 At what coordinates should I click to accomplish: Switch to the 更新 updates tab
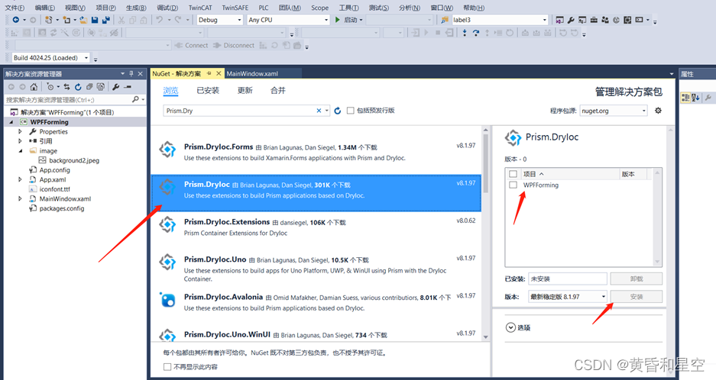coord(245,90)
